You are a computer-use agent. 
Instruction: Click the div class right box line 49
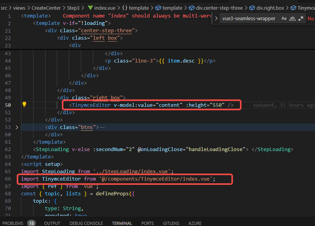(91, 97)
